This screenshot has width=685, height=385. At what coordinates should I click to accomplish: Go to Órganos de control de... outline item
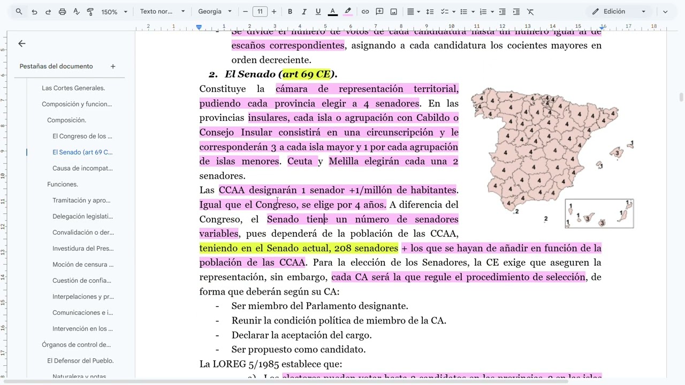(x=77, y=345)
